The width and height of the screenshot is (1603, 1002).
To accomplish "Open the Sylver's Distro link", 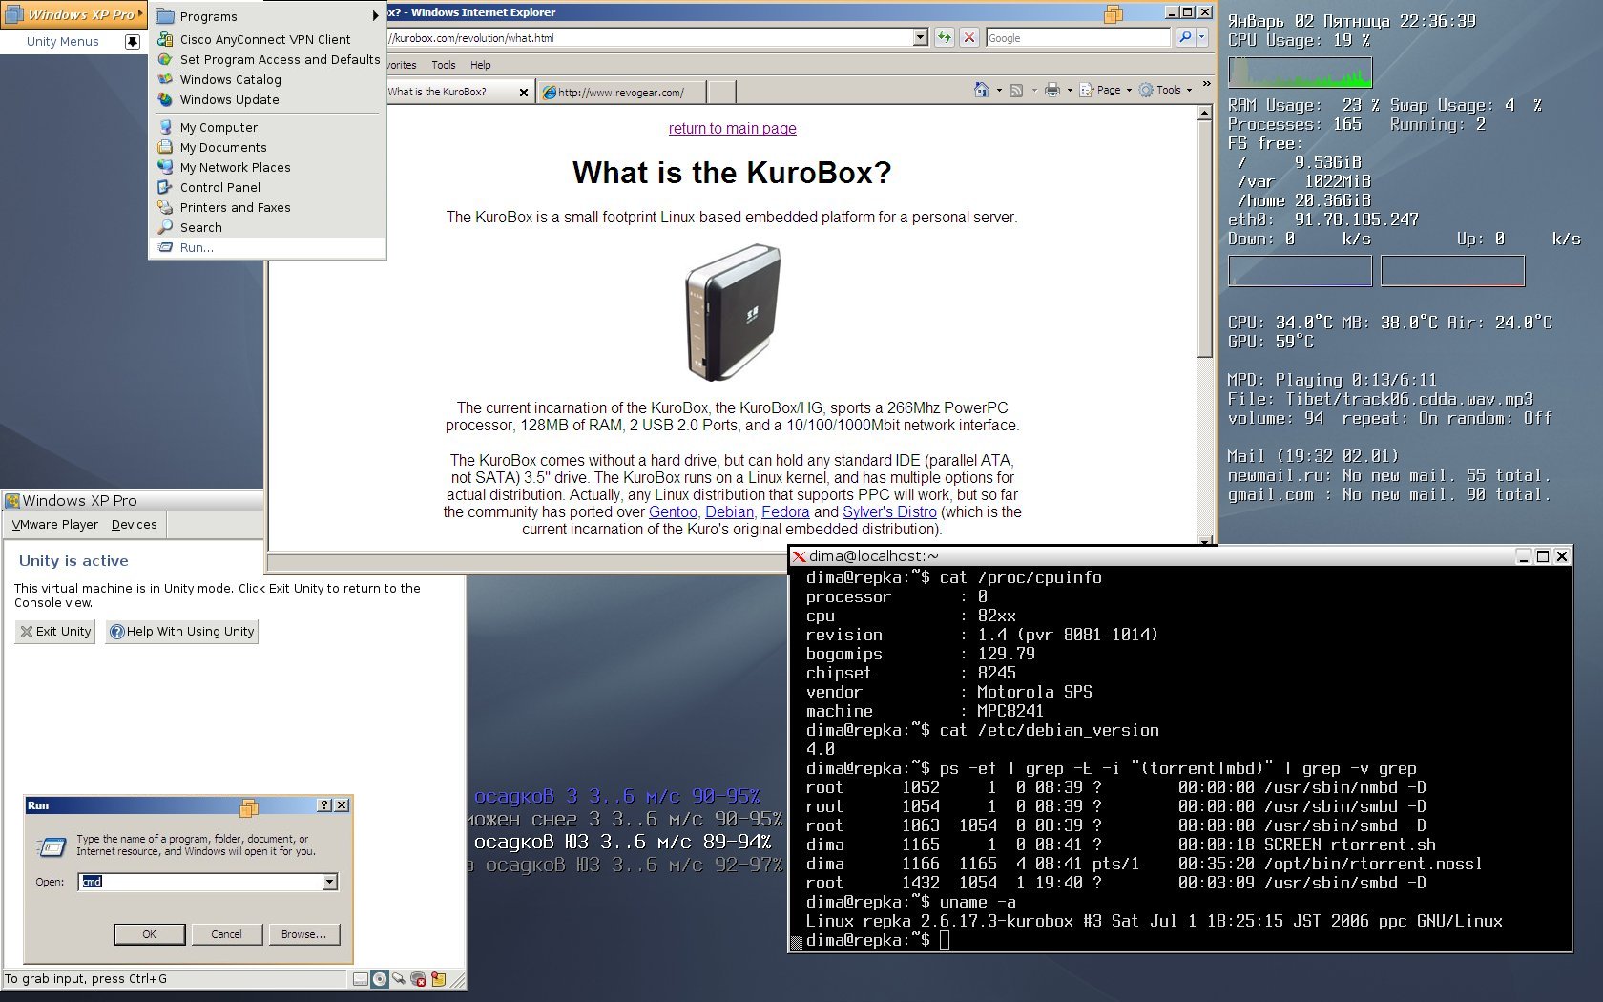I will [889, 512].
